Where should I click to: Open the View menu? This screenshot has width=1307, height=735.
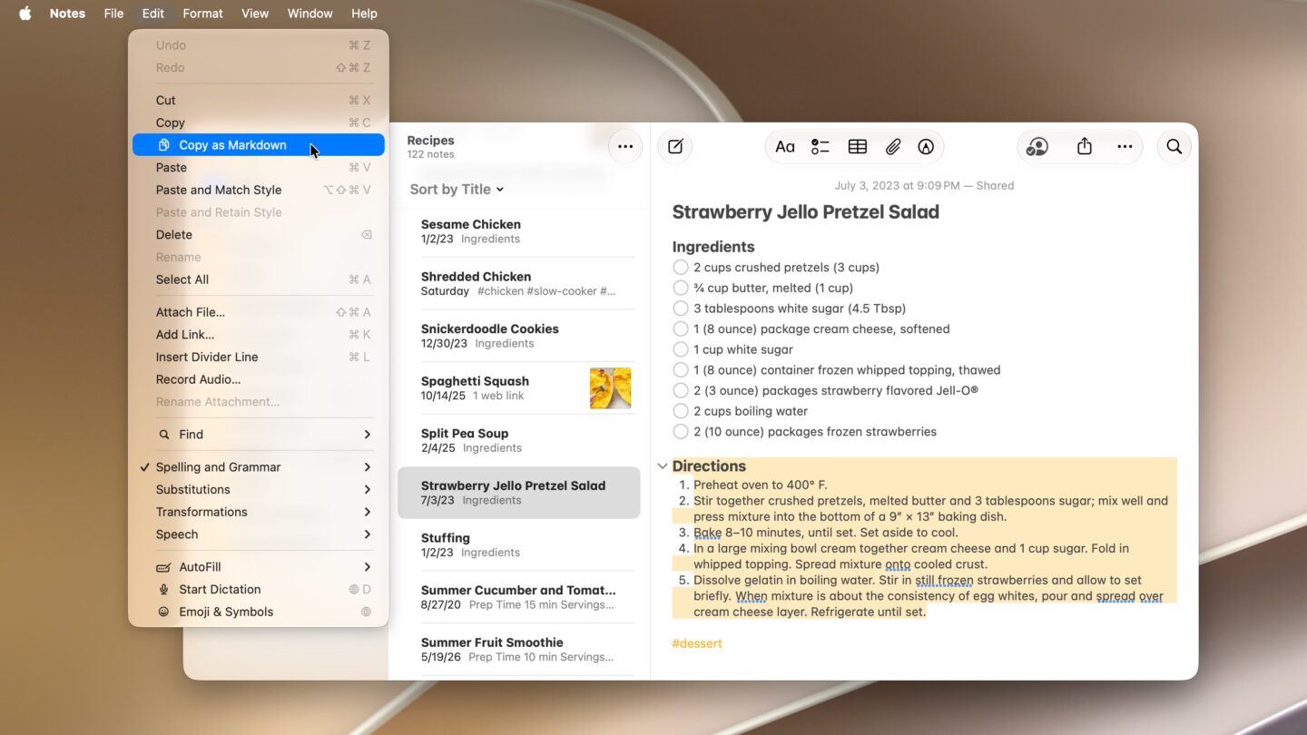pos(255,14)
